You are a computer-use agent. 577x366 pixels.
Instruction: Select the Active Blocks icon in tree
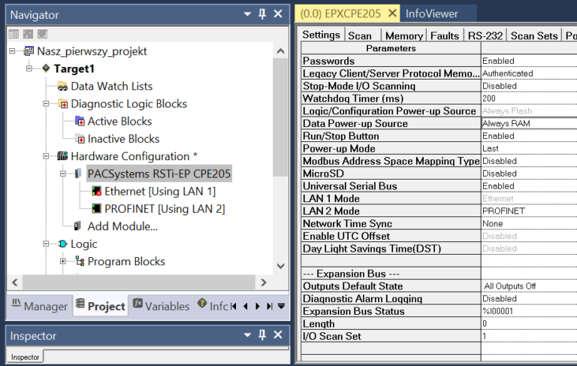coord(80,122)
